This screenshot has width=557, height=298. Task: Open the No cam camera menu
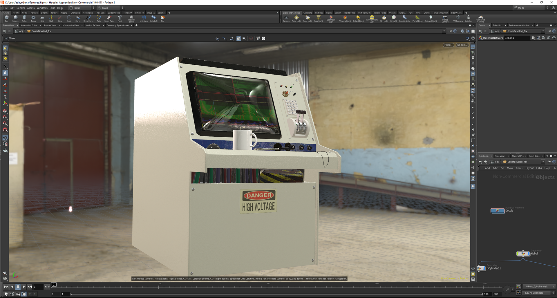pos(462,45)
